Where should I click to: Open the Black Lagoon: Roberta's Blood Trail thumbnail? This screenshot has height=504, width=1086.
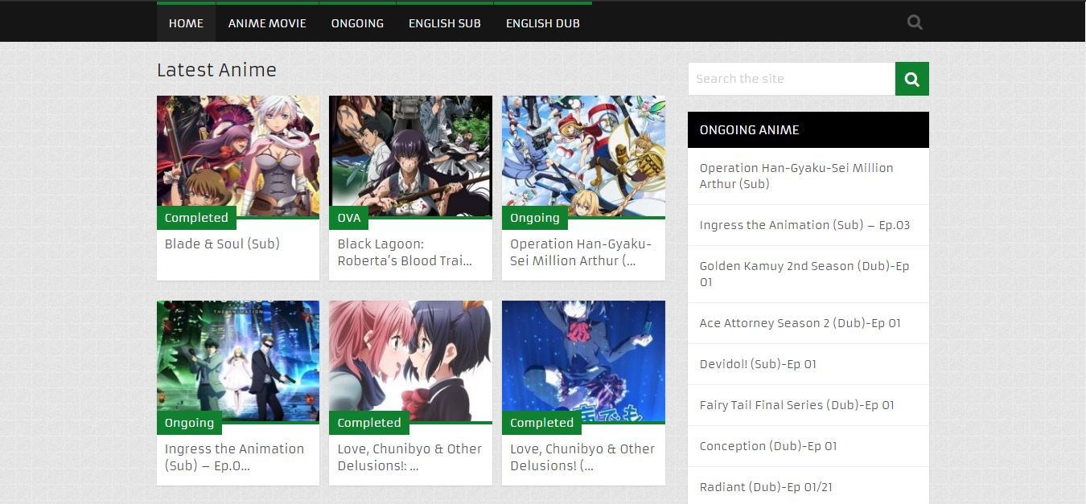tap(410, 157)
